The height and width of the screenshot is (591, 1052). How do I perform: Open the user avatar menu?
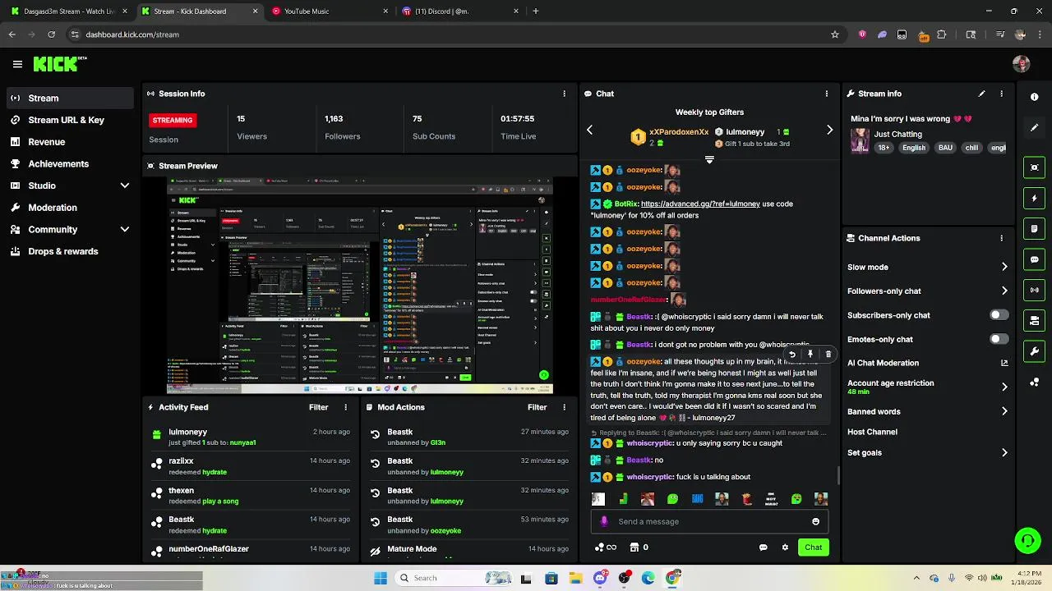[1022, 64]
